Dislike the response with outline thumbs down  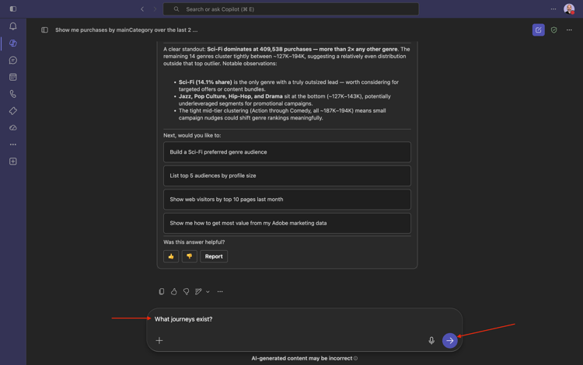tap(187, 291)
